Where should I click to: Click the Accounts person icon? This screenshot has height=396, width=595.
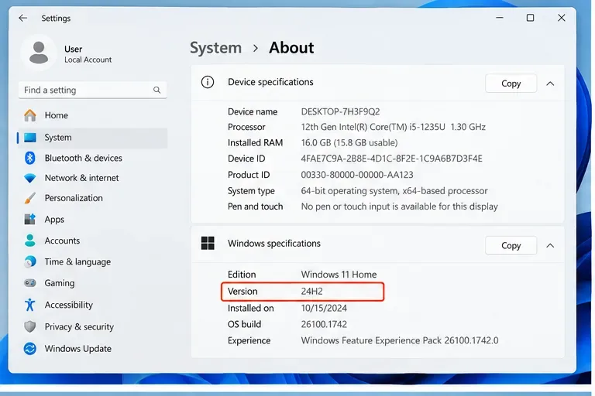tap(30, 241)
